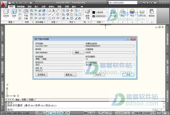Switch to the 网格建模 ribbon tab
The width and height of the screenshot is (170, 115).
(x=21, y=6)
